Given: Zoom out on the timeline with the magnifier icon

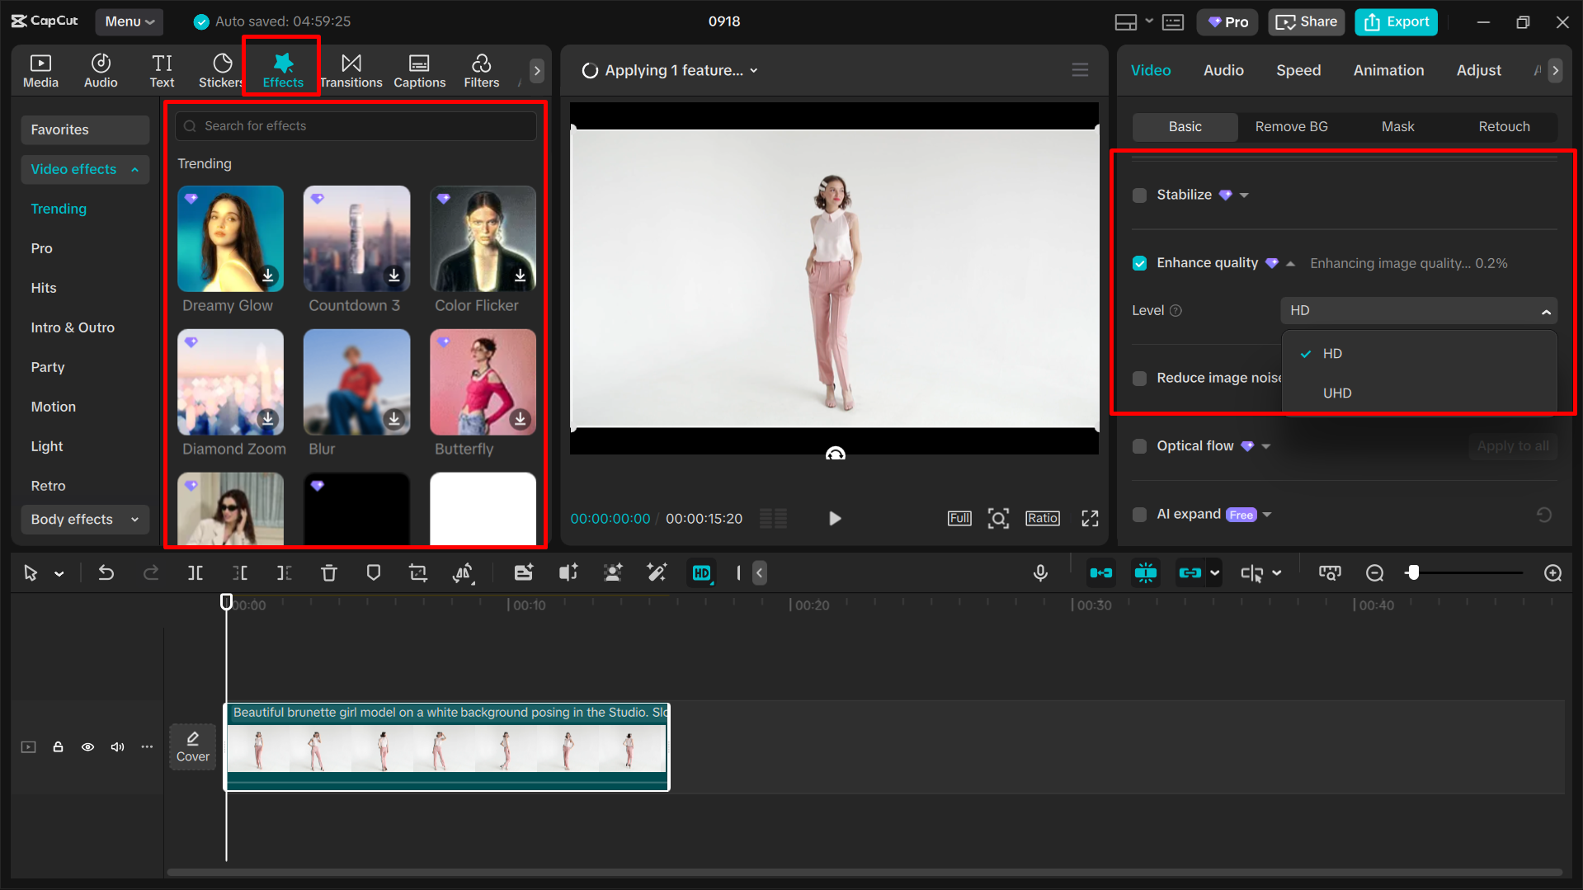Looking at the screenshot, I should [x=1374, y=572].
